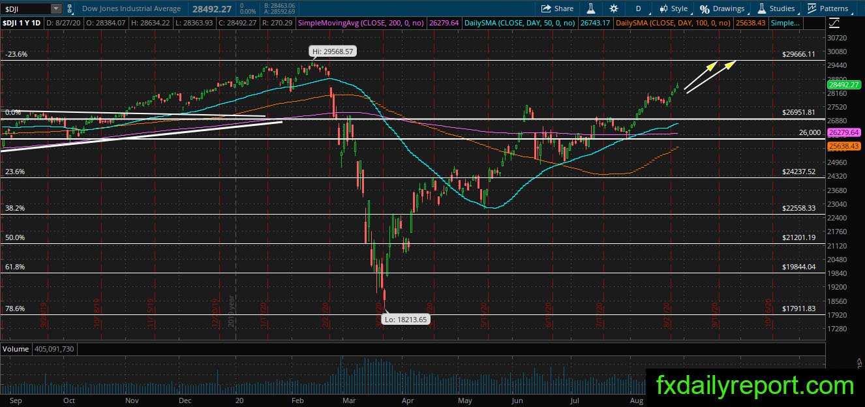
Task: Click the 25638.43 value in study header
Action: point(751,23)
